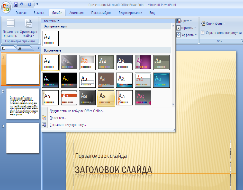
Task: Select the Дизайн ribbon tab
Action: click(x=57, y=13)
